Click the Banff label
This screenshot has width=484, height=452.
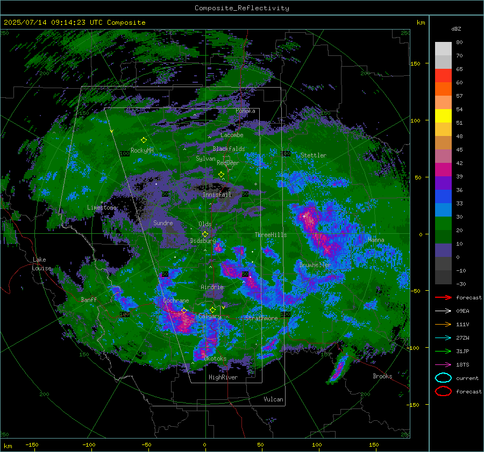pyautogui.click(x=89, y=299)
